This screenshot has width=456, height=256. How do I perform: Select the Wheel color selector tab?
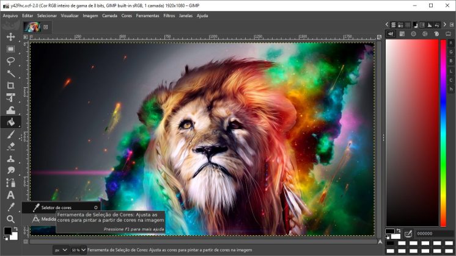(413, 34)
